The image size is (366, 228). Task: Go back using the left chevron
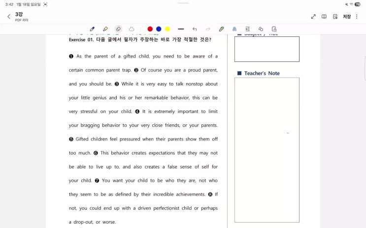(x=8, y=17)
